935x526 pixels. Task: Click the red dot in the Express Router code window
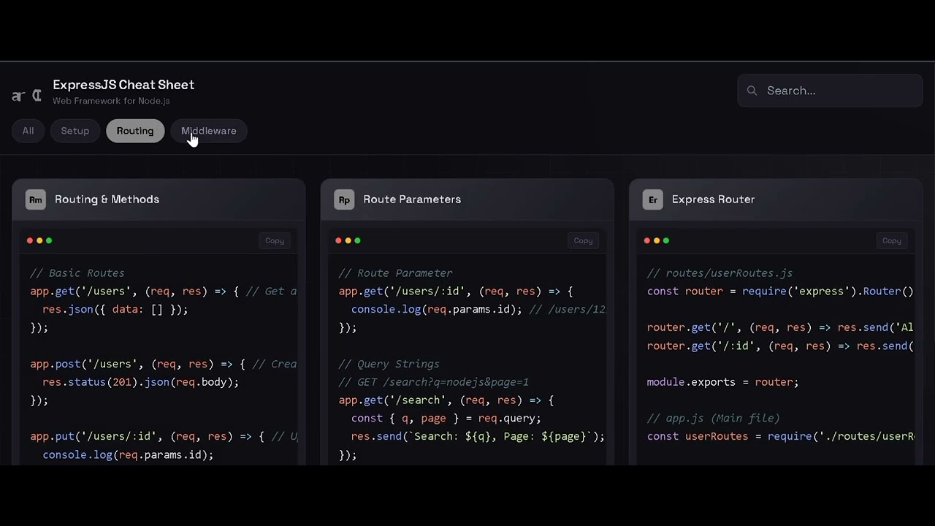click(647, 240)
